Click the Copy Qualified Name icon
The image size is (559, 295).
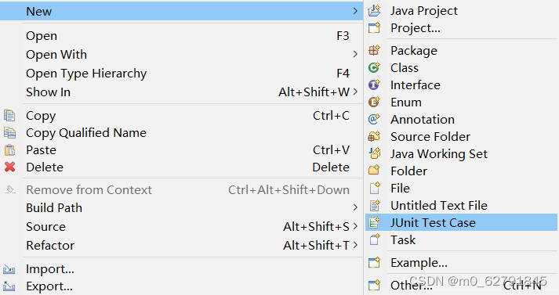click(x=9, y=133)
